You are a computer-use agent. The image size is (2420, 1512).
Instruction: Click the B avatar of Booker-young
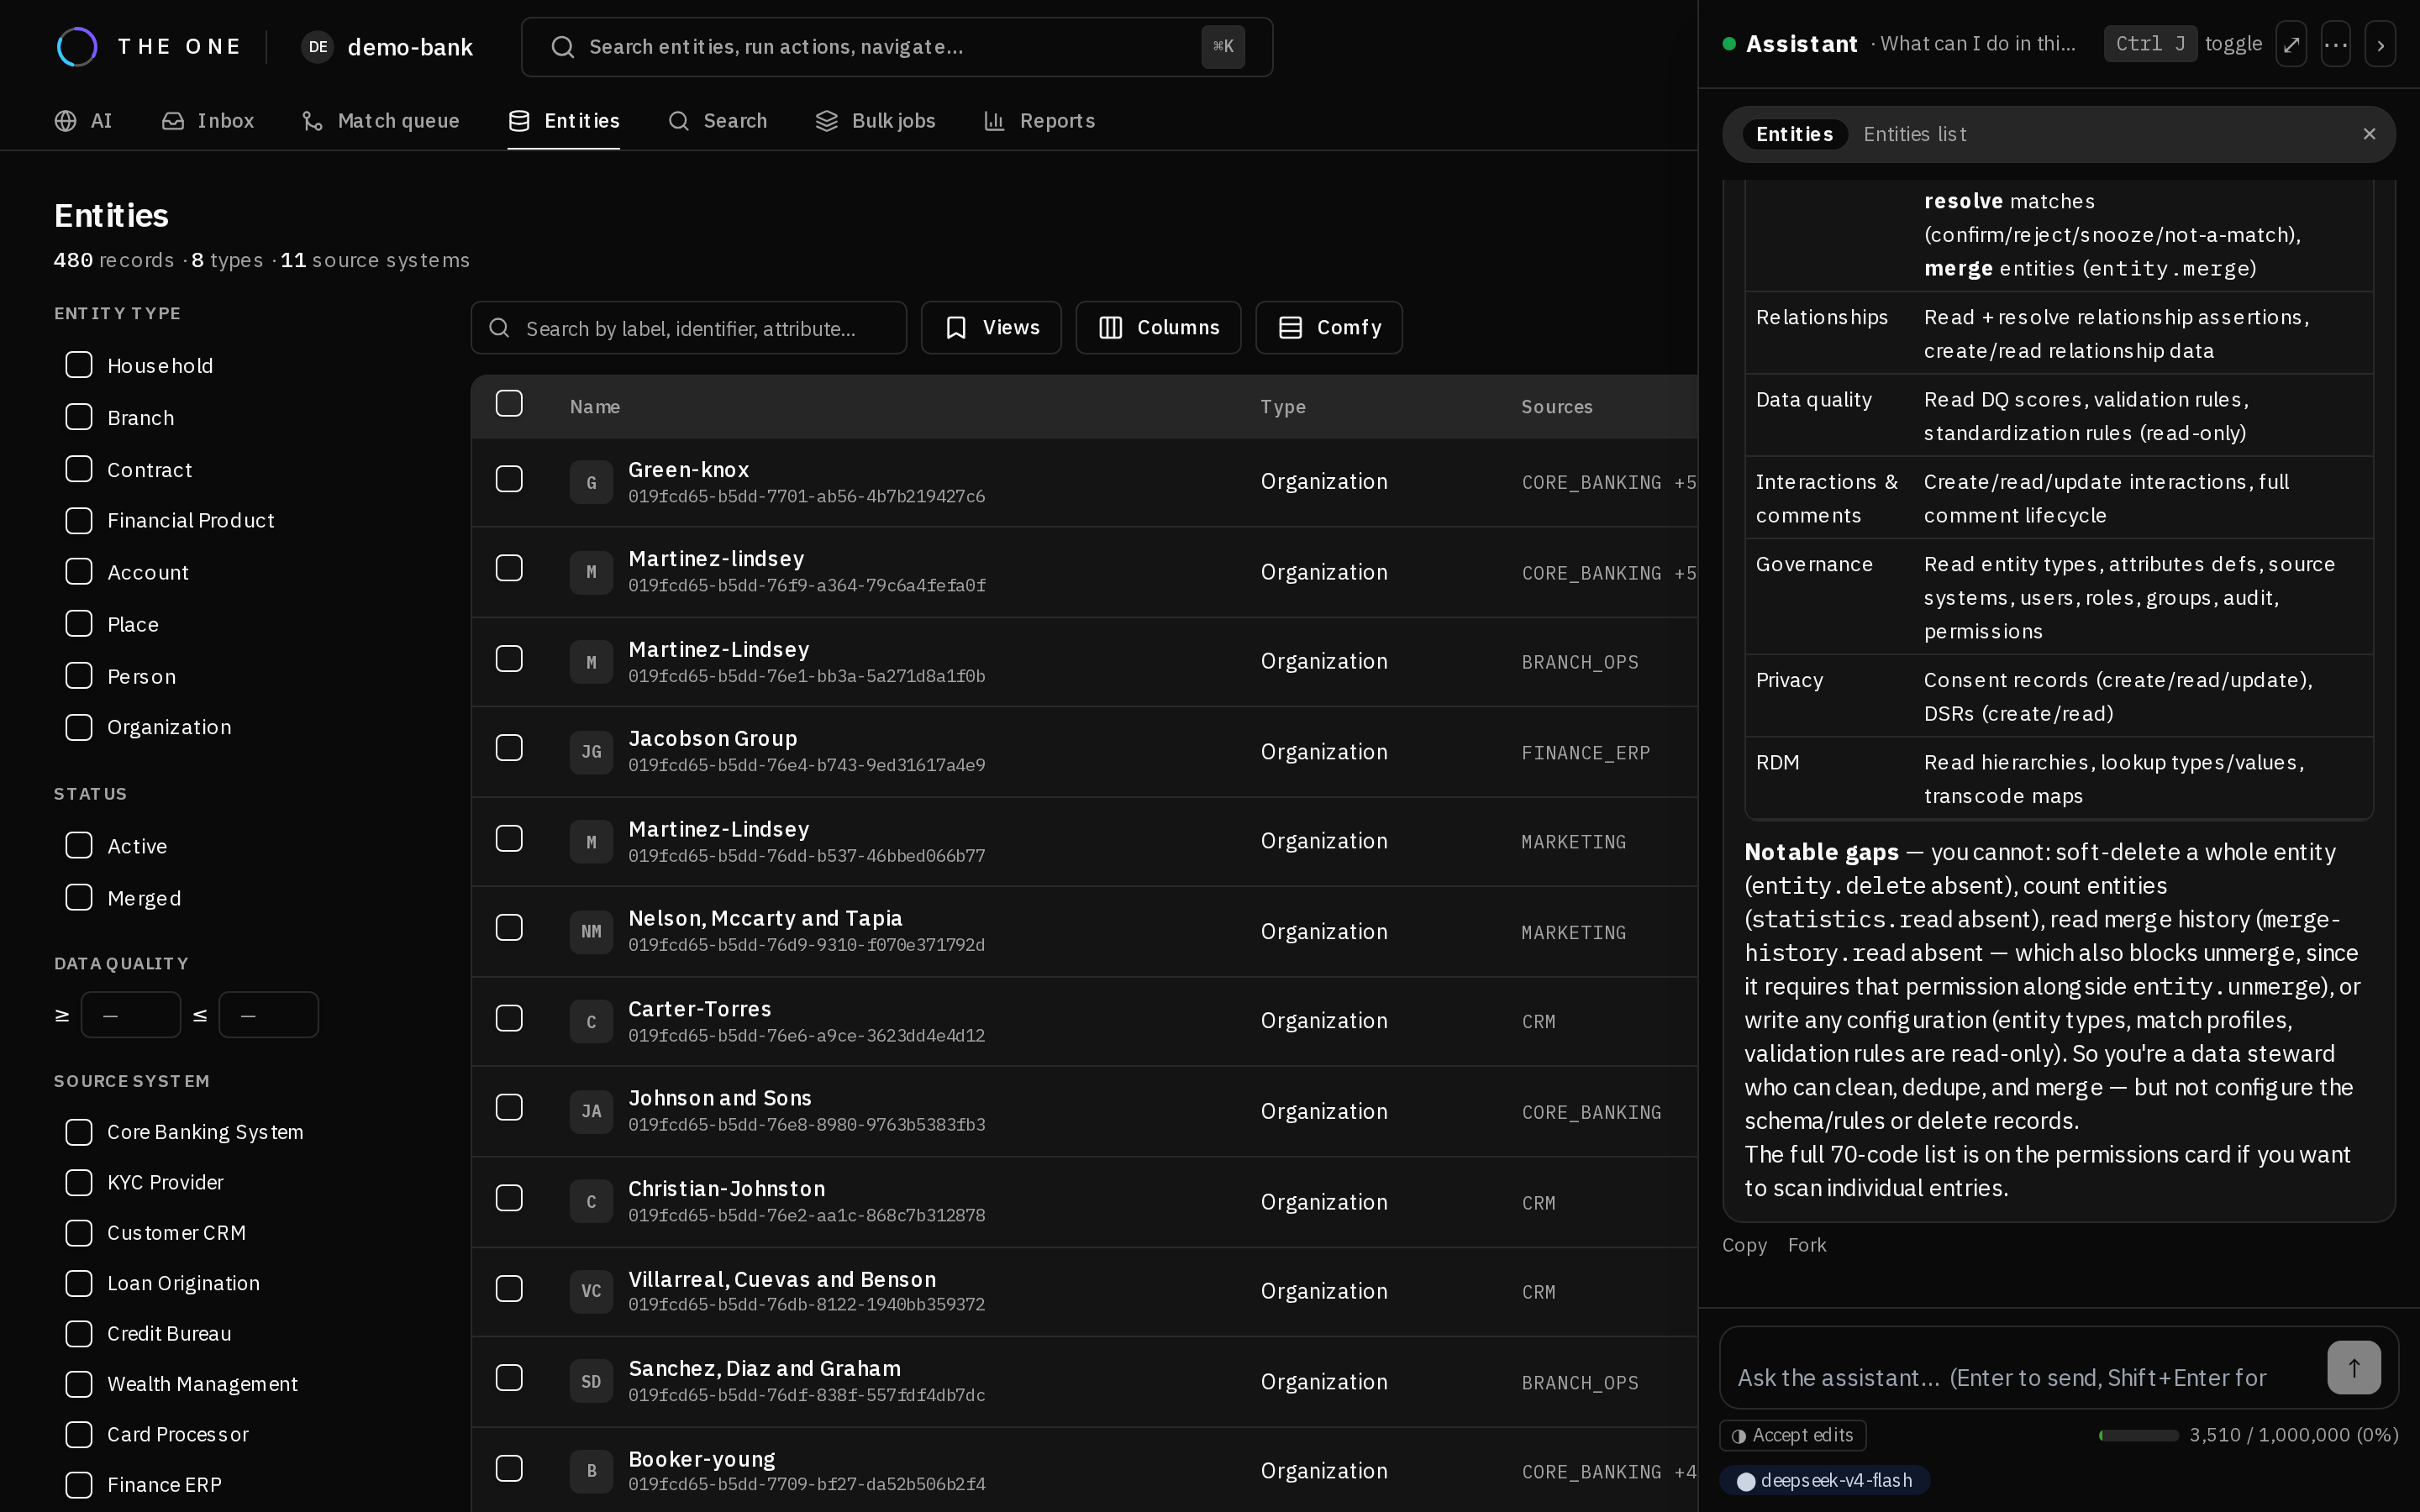click(591, 1471)
